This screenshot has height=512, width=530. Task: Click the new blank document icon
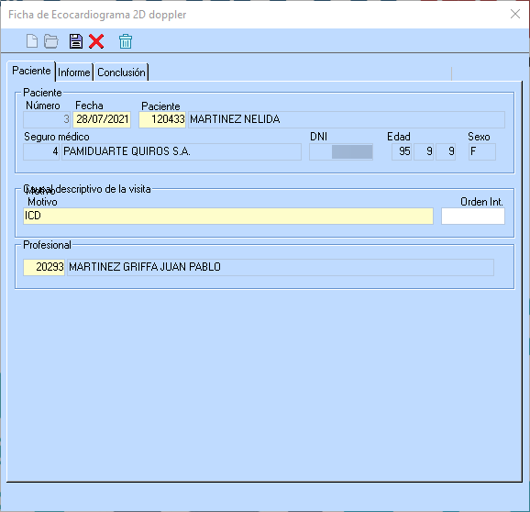32,41
